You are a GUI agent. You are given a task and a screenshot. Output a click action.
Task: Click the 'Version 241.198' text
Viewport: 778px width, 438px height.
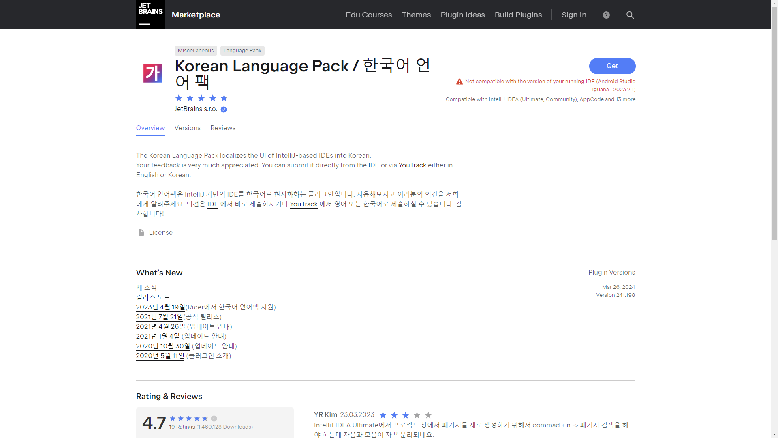[616, 295]
